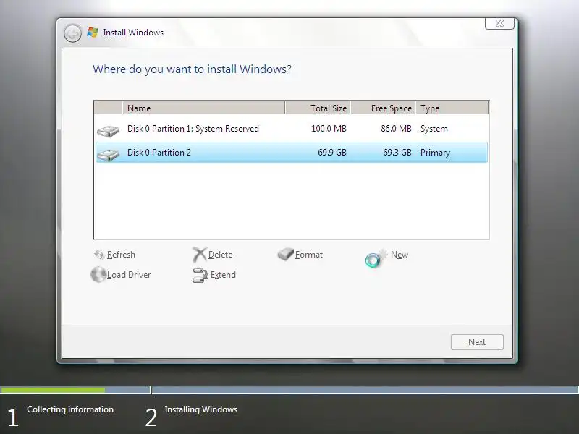
Task: Select Disk 0 Partition 1: System Reserved
Action: click(x=193, y=129)
